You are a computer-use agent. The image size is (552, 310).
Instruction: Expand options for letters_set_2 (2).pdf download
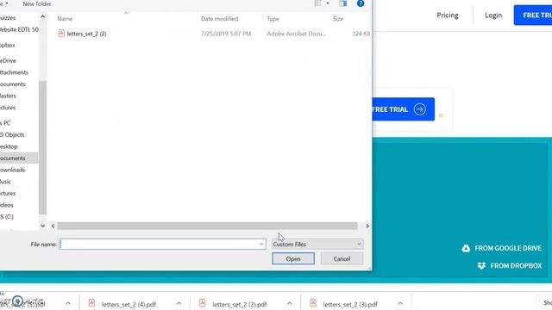pos(290,303)
